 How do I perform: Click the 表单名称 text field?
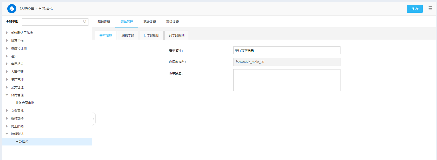[287, 51]
